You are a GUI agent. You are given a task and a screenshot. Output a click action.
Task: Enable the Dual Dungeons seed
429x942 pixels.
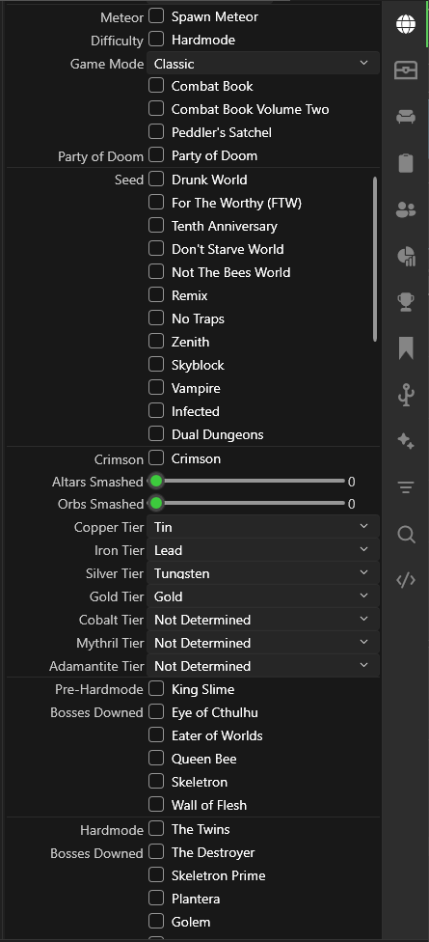coord(156,433)
